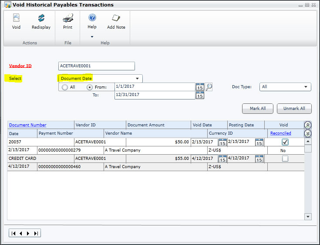This screenshot has height=245, width=320.
Task: Go to first record navigation button
Action: (x=13, y=233)
